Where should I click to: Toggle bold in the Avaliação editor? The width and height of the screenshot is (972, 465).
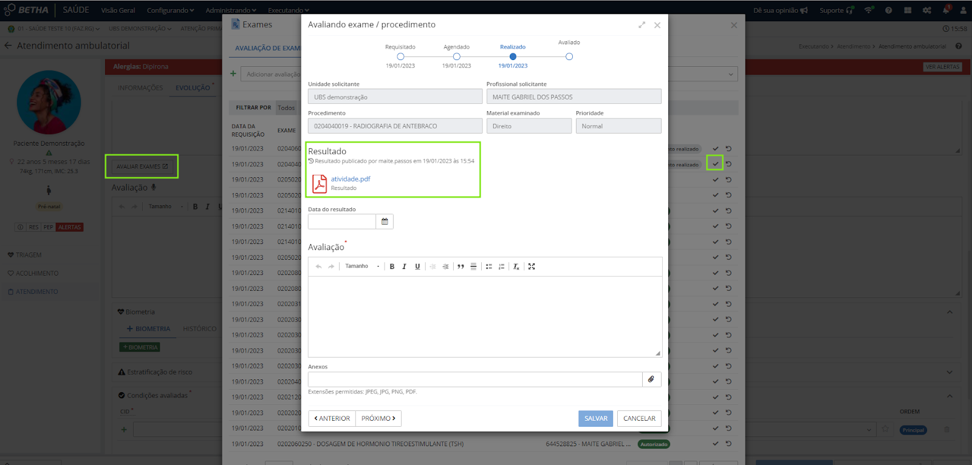(x=392, y=266)
